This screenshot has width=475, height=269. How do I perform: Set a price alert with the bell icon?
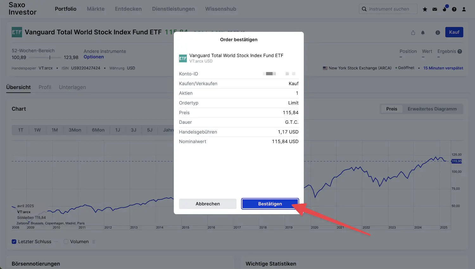423,33
